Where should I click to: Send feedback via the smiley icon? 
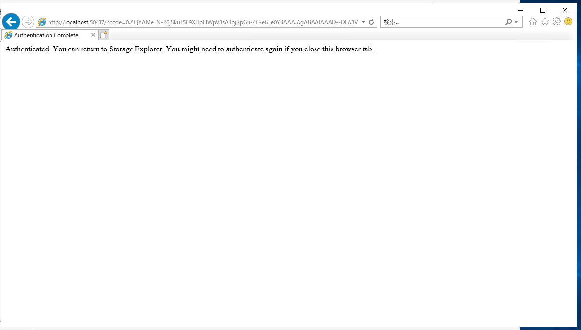(x=568, y=22)
